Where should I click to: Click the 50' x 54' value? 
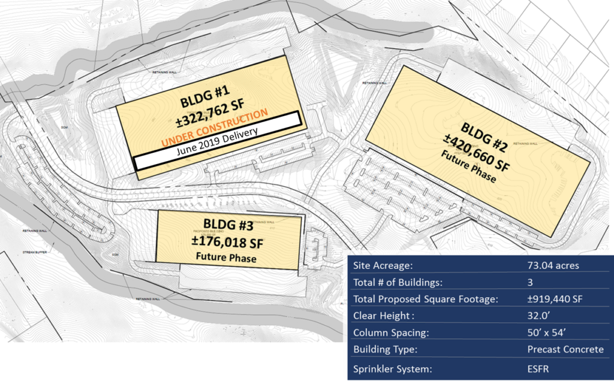[x=546, y=332]
